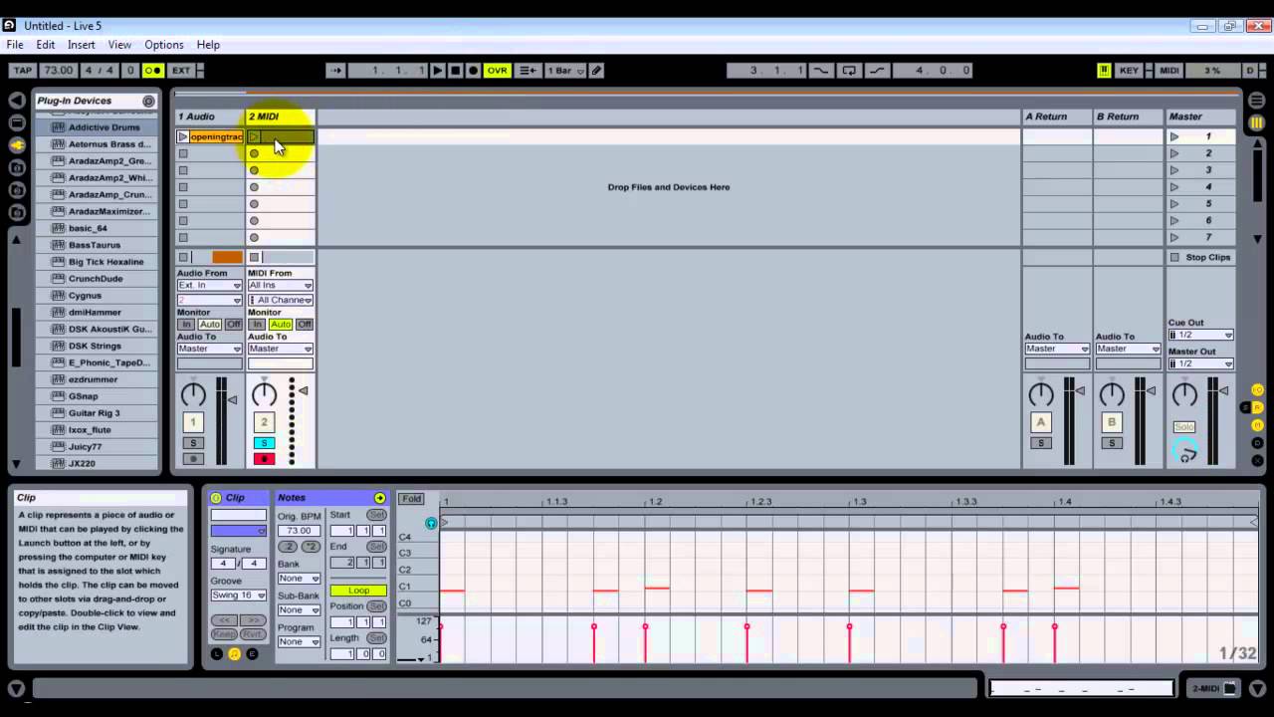Toggle the clip Loop button
The height and width of the screenshot is (717, 1274).
point(358,591)
